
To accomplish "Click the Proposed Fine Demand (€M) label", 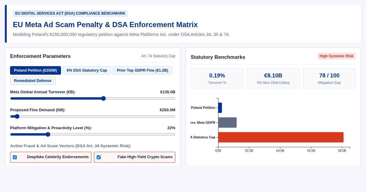I will [38, 110].
